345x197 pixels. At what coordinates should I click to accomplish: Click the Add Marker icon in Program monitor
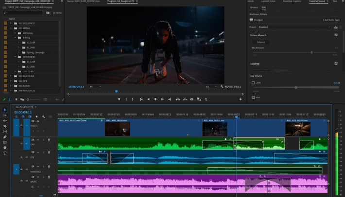[119, 99]
